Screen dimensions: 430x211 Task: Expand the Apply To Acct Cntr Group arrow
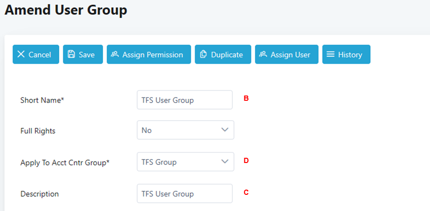click(225, 162)
